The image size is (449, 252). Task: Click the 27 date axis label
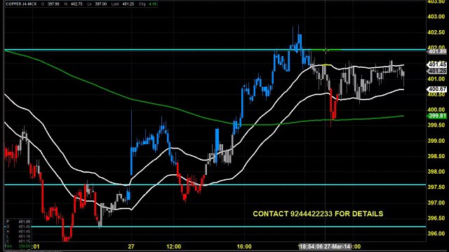pos(131,246)
